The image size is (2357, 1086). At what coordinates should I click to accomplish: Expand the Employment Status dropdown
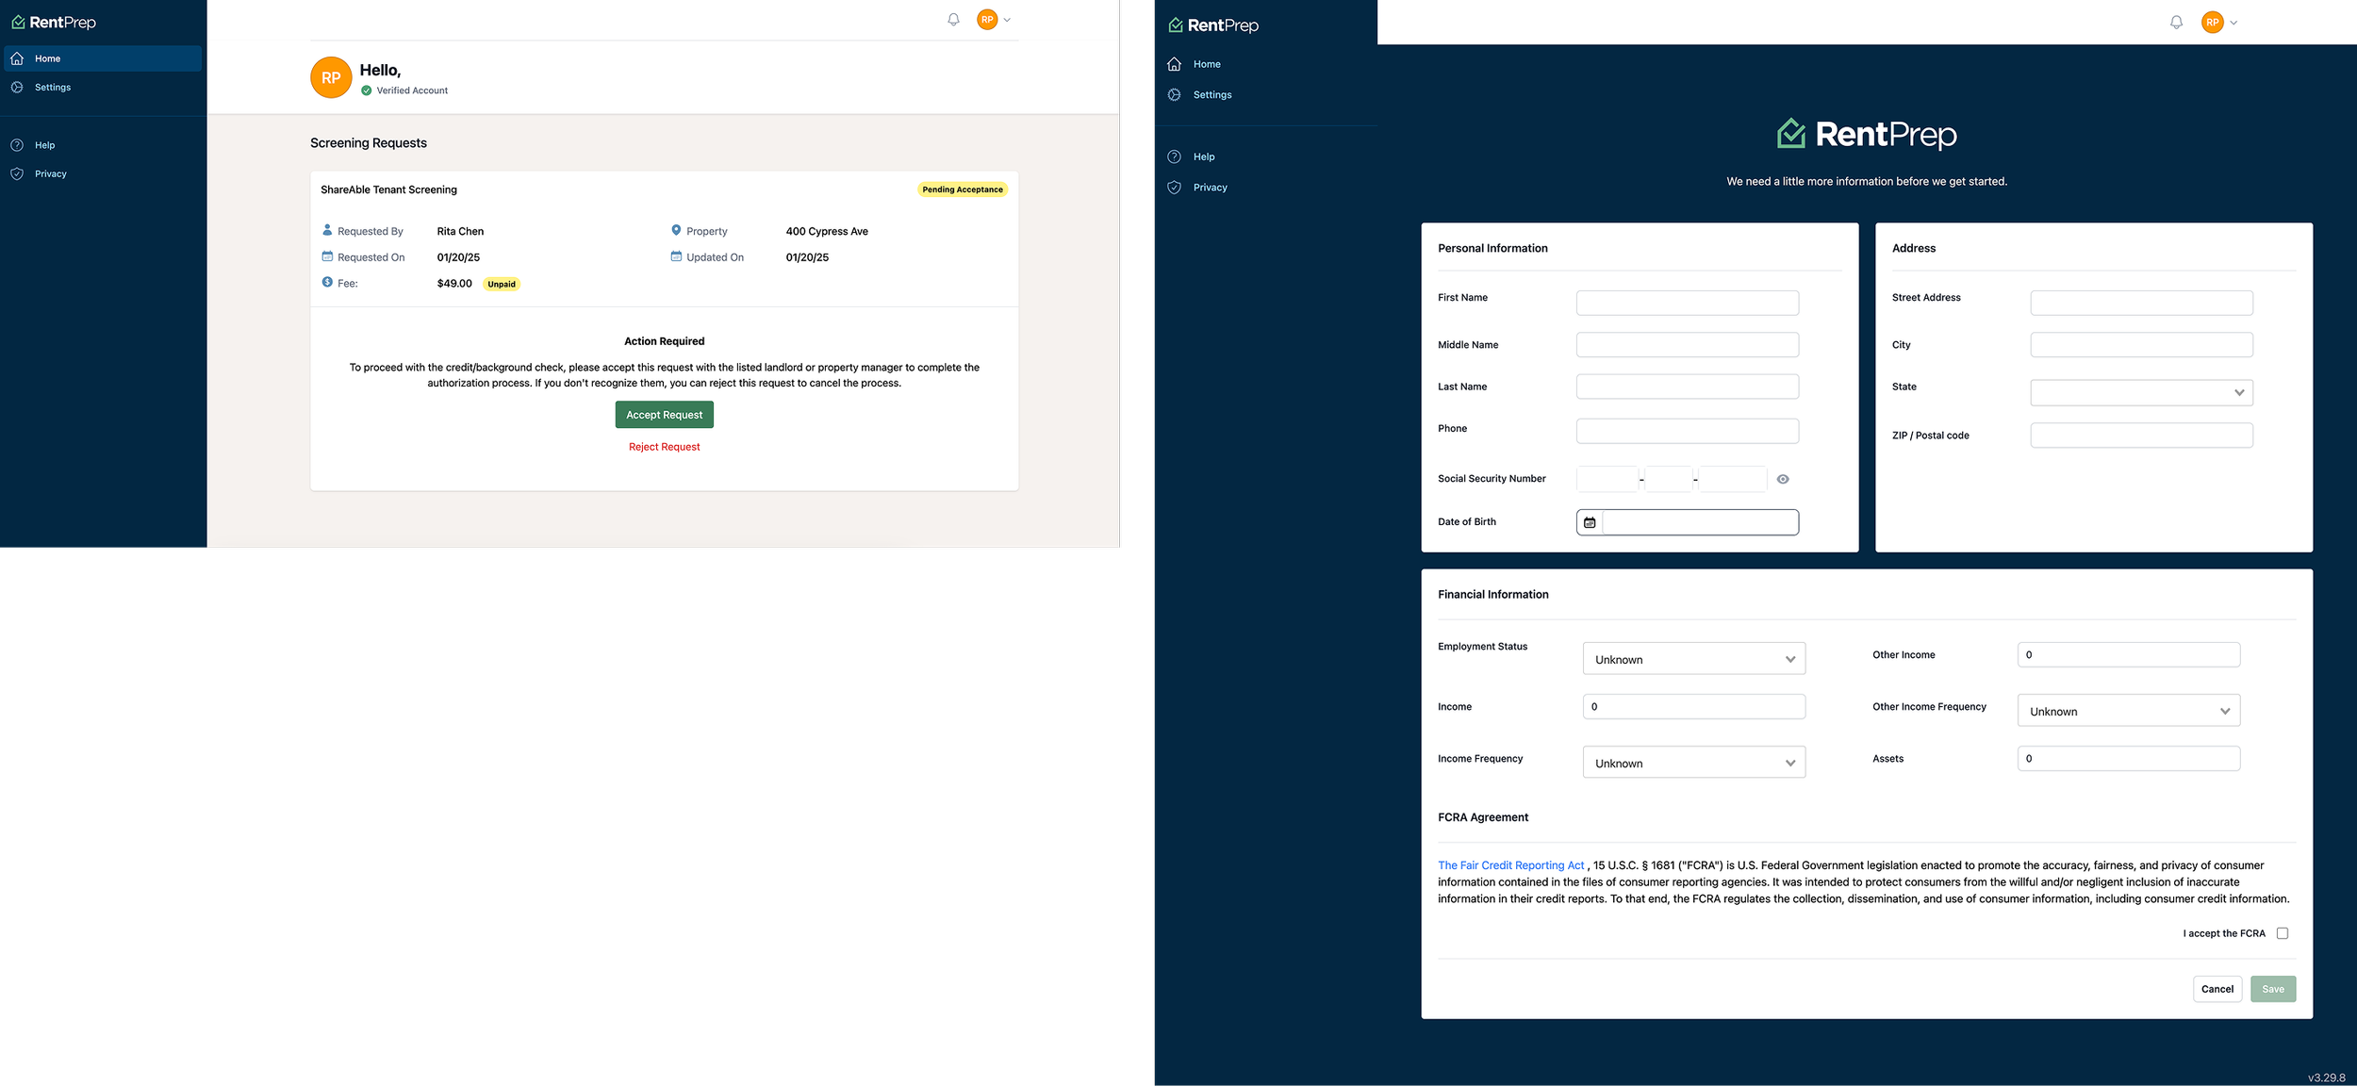(x=1693, y=659)
